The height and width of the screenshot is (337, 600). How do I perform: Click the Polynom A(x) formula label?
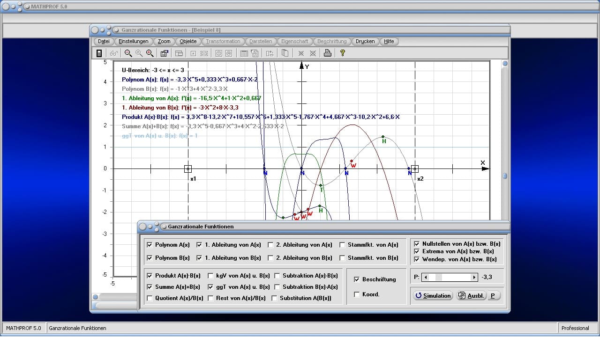[x=189, y=80]
